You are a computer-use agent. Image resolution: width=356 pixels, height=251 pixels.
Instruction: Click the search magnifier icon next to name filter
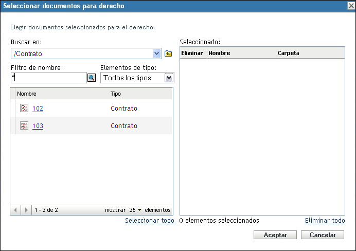tap(92, 78)
